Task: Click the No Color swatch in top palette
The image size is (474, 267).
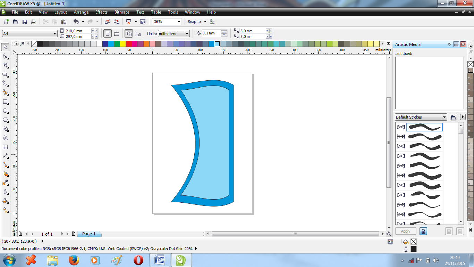Action: click(34, 44)
